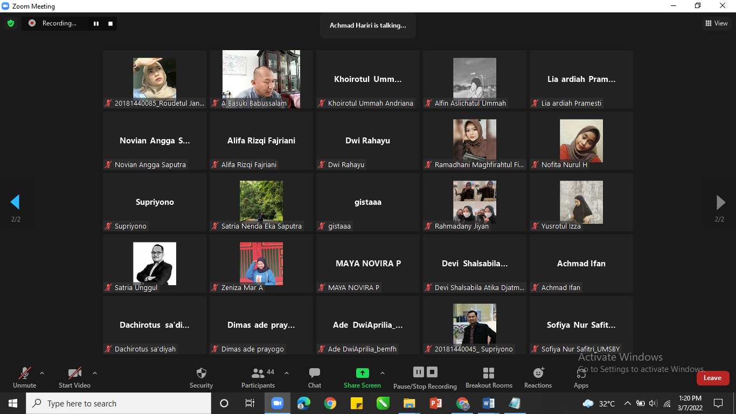Open Task View on taskbar
Screen dimensions: 736x414
(250, 403)
